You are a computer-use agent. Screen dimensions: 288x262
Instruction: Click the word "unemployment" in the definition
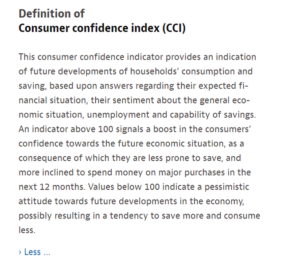tap(118, 115)
